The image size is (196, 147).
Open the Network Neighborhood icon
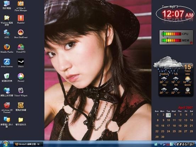pos(7,92)
